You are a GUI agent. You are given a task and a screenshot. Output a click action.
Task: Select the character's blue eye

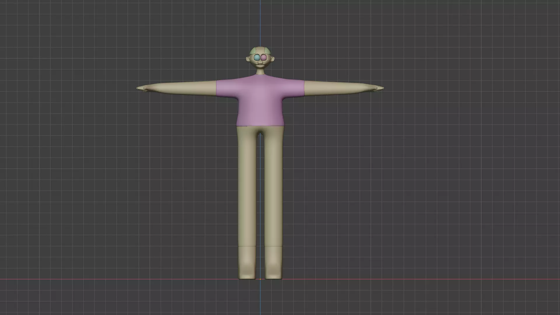click(x=257, y=57)
